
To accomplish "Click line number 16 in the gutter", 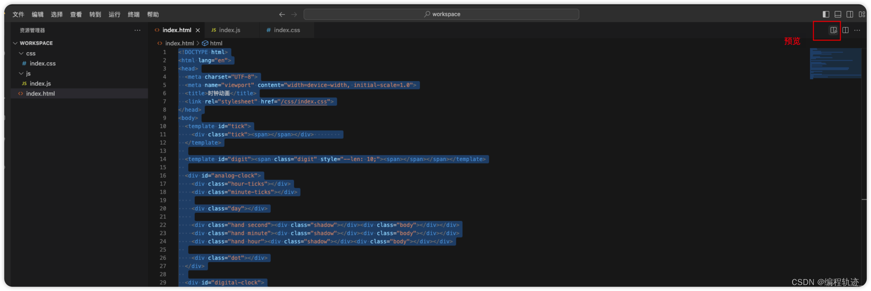I will click(x=163, y=176).
